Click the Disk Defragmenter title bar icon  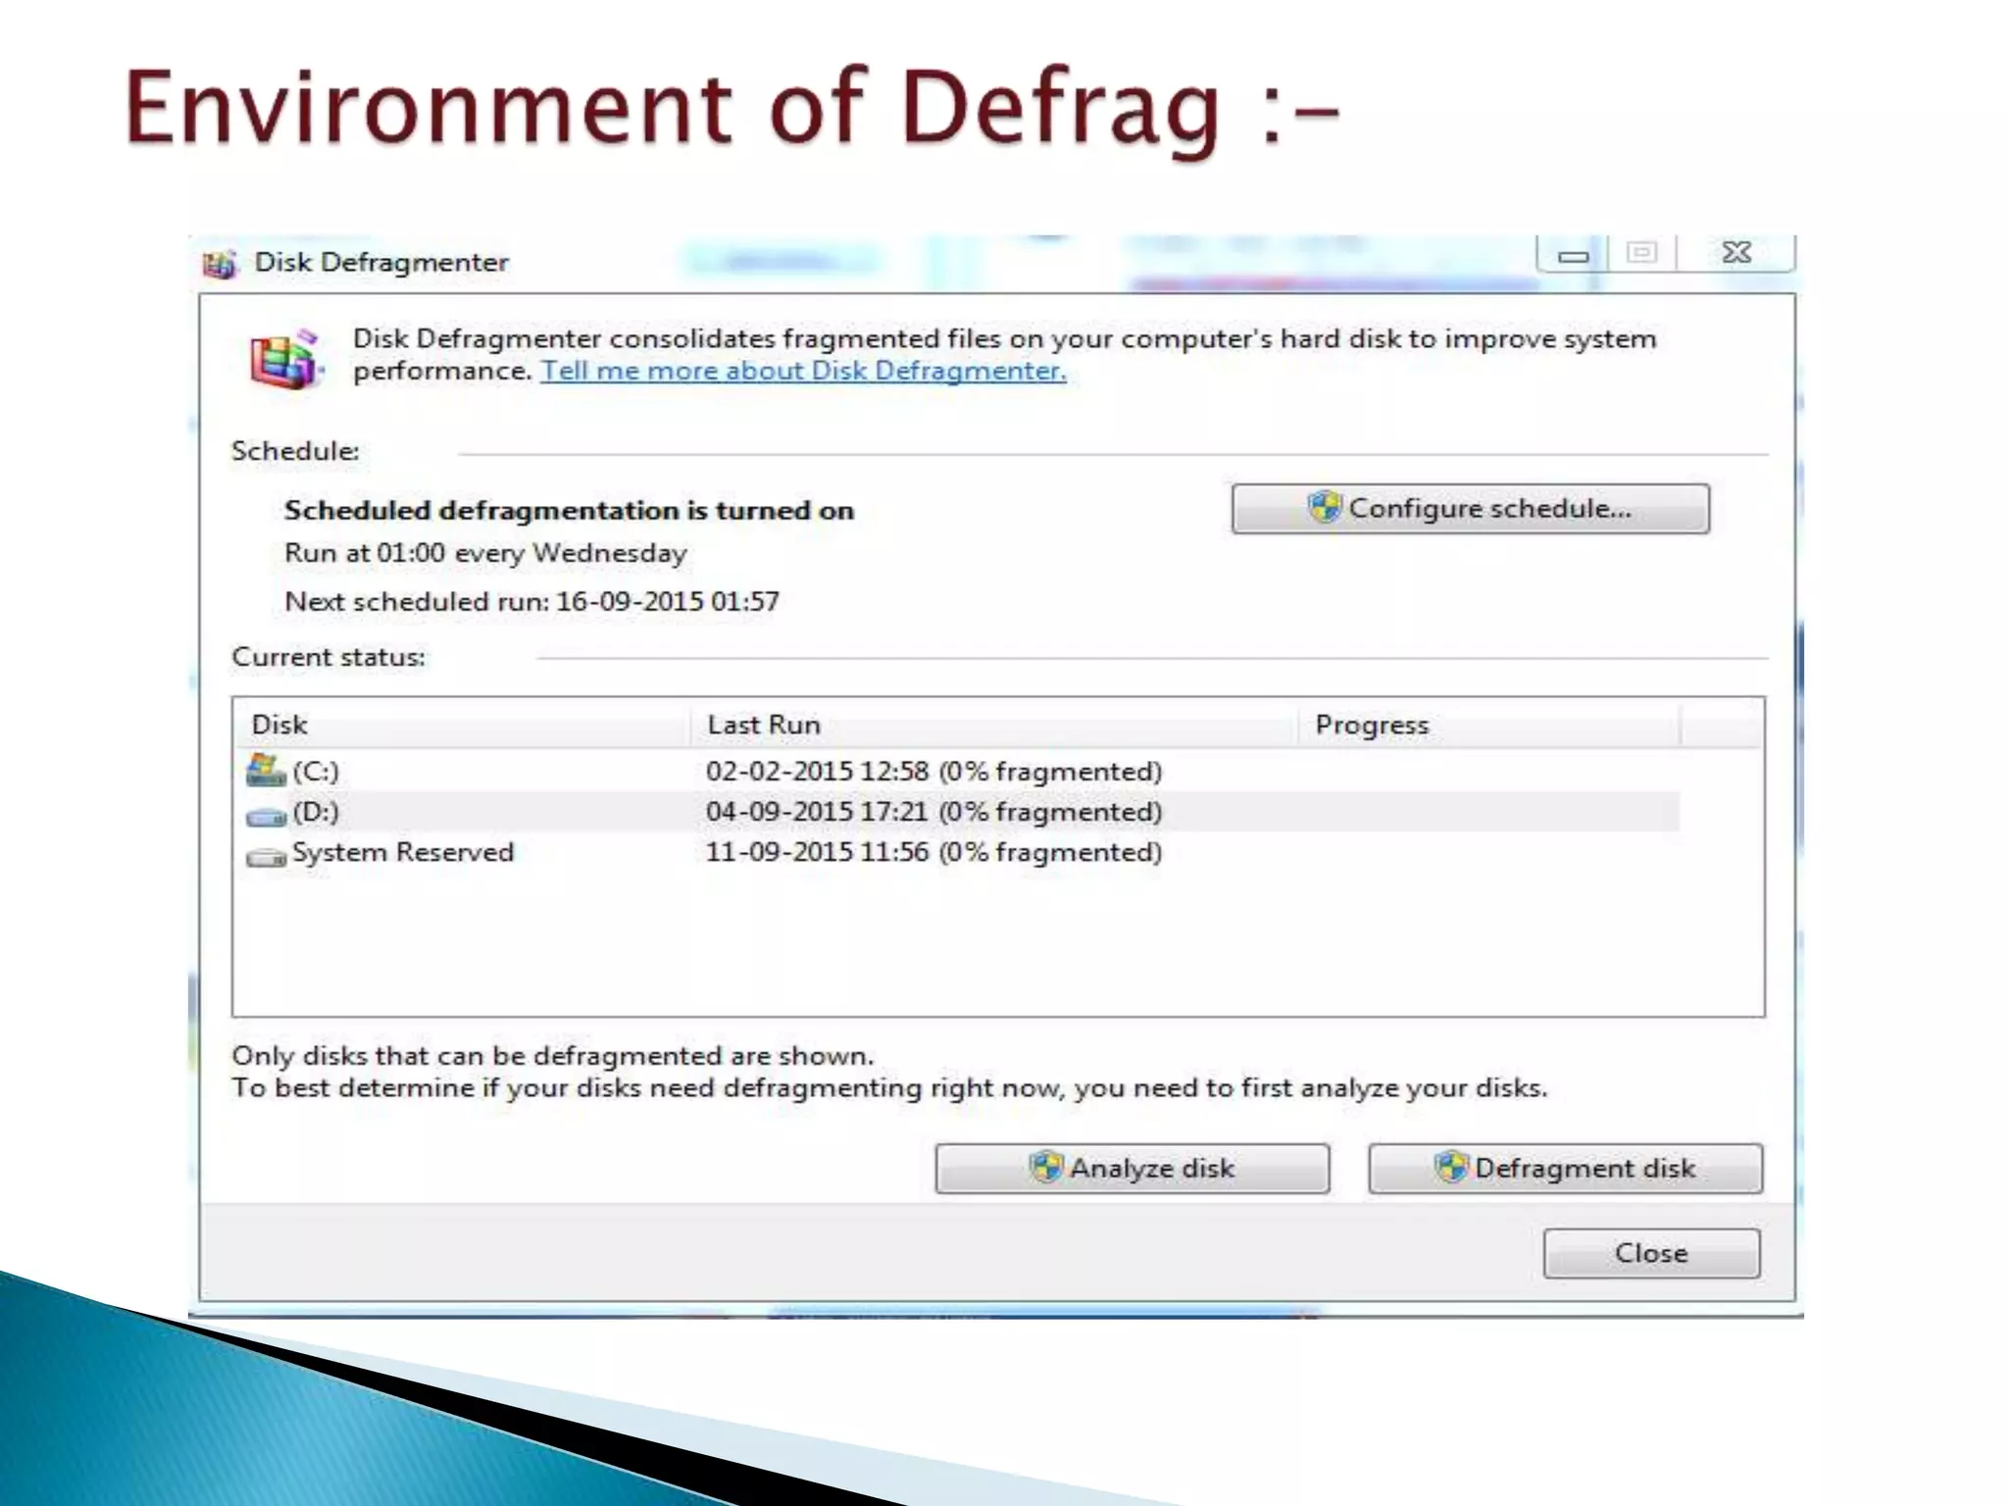point(220,264)
